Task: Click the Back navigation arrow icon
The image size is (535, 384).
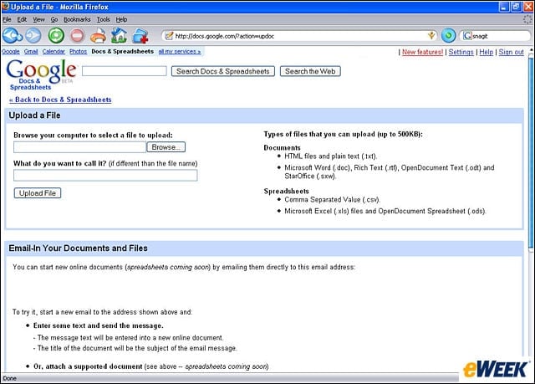Action: click(x=13, y=35)
